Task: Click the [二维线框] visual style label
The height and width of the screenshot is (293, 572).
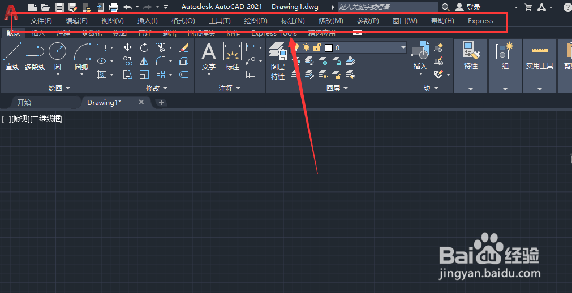Action: pos(46,119)
